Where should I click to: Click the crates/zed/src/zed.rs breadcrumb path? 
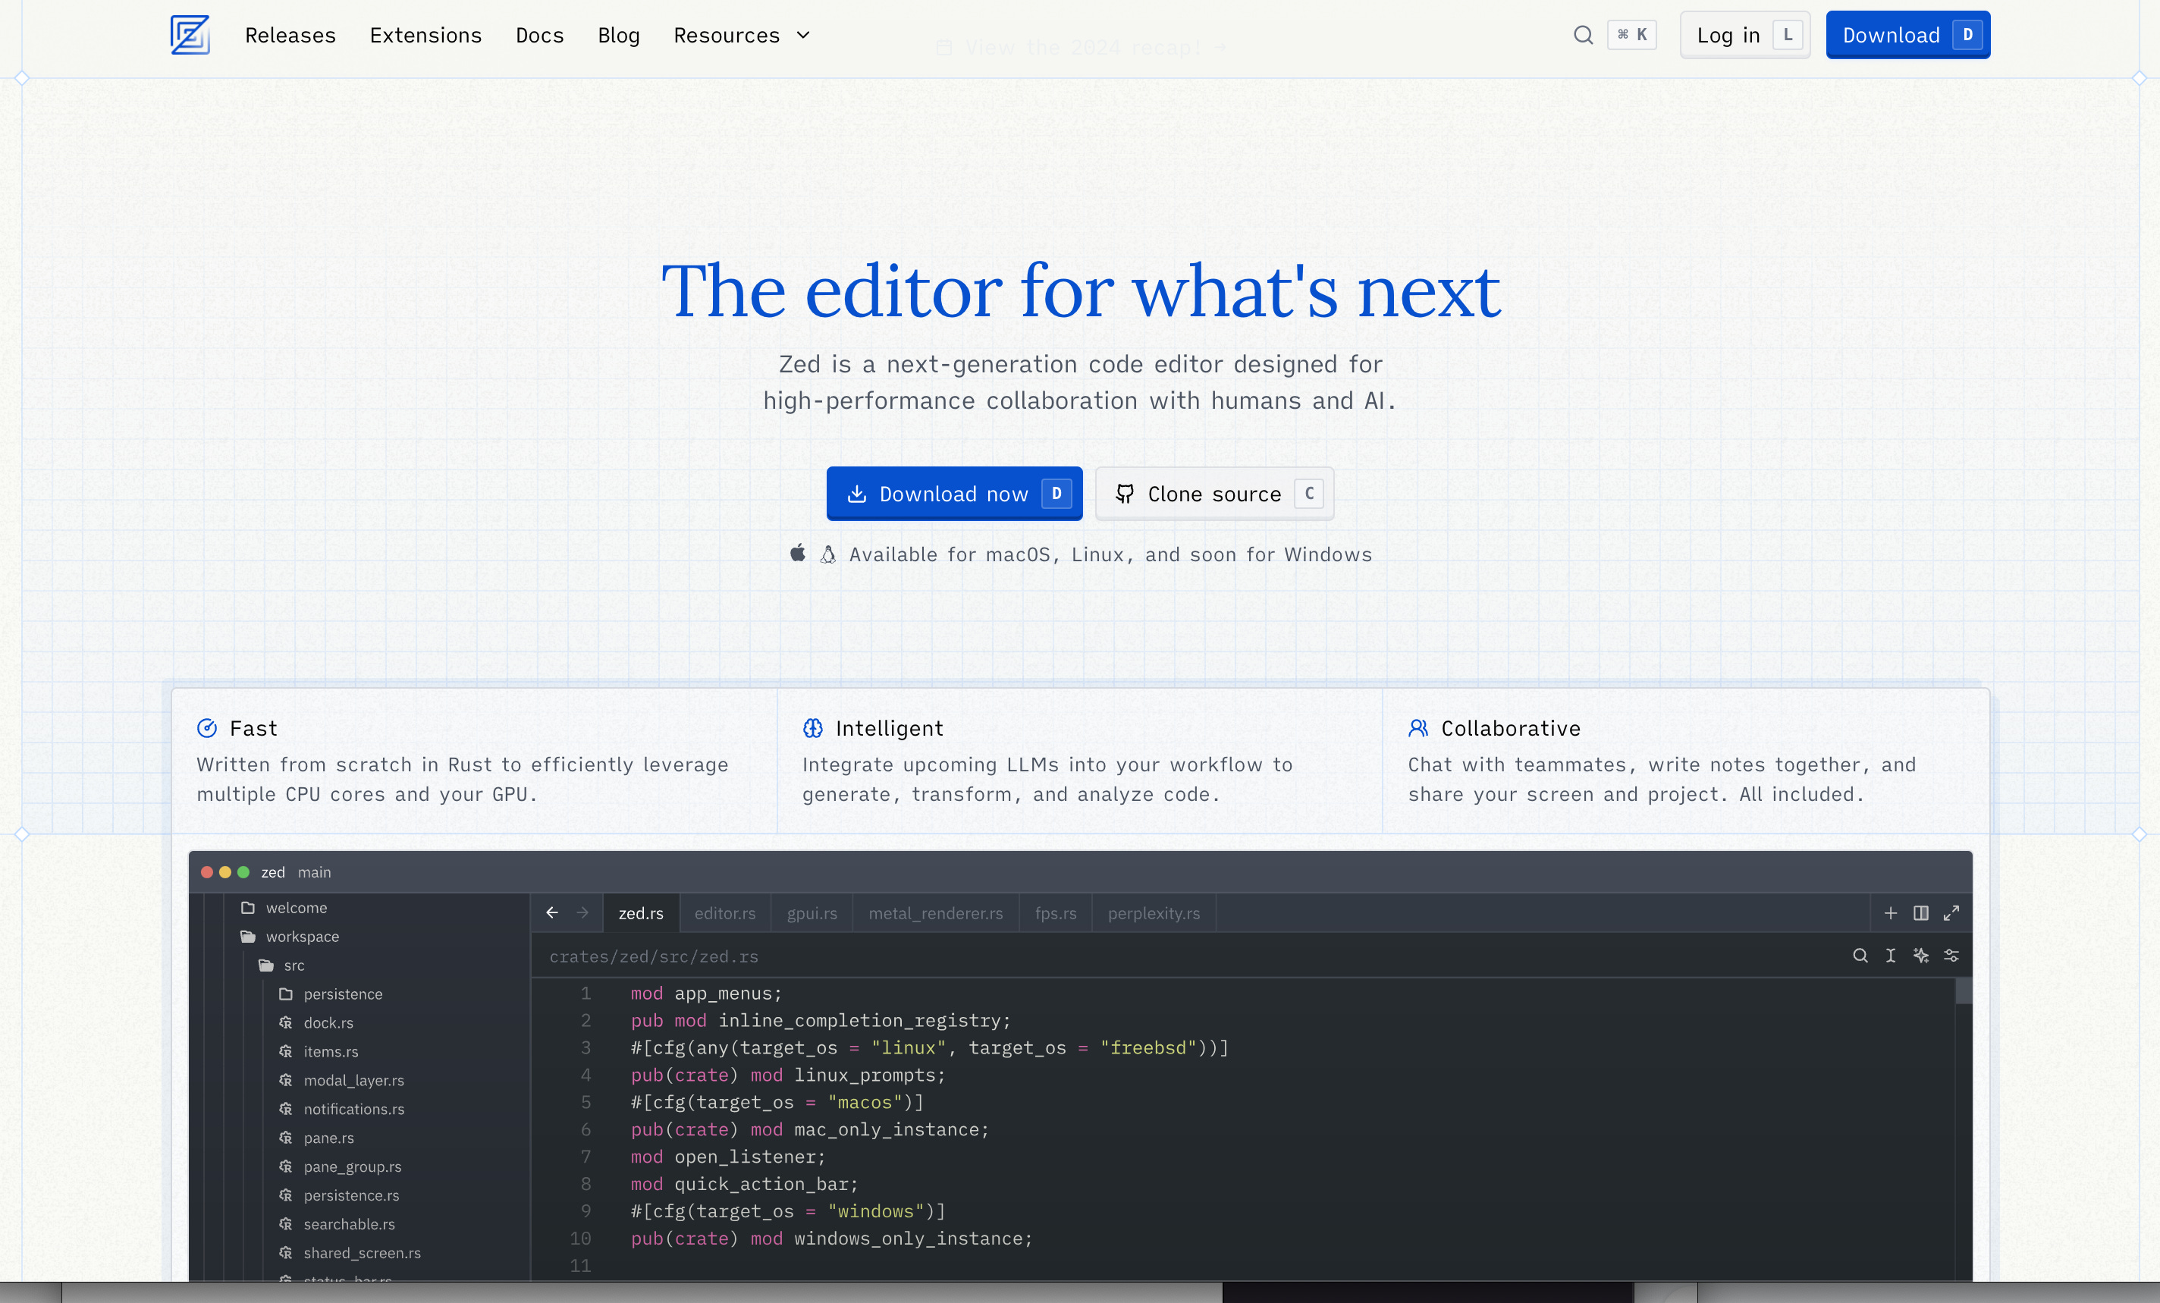tap(653, 956)
